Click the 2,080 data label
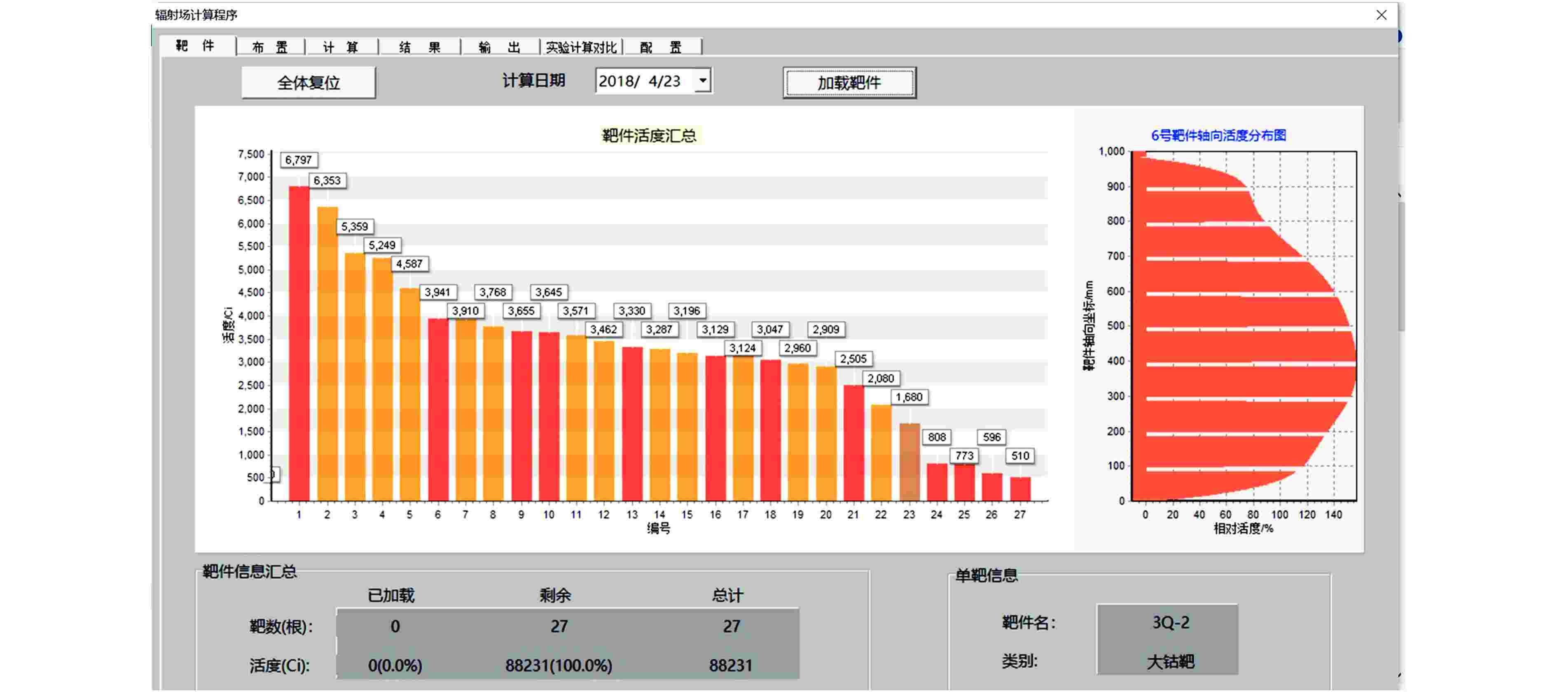The height and width of the screenshot is (692, 1557). [881, 379]
